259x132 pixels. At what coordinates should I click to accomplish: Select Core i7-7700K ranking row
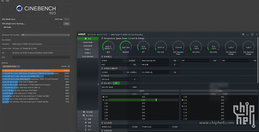[x=36, y=93]
